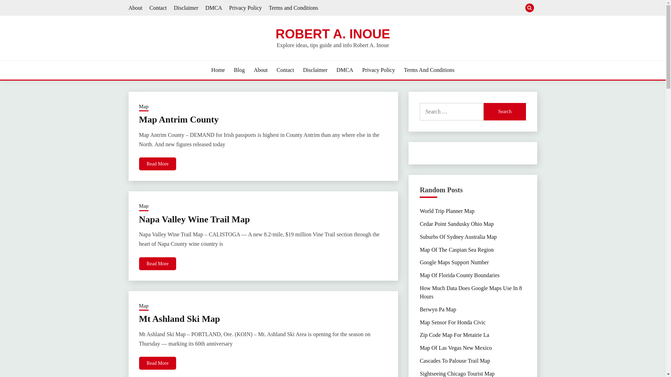Click Map category above Napa Valley Wine Trail
This screenshot has width=671, height=377.
point(144,206)
